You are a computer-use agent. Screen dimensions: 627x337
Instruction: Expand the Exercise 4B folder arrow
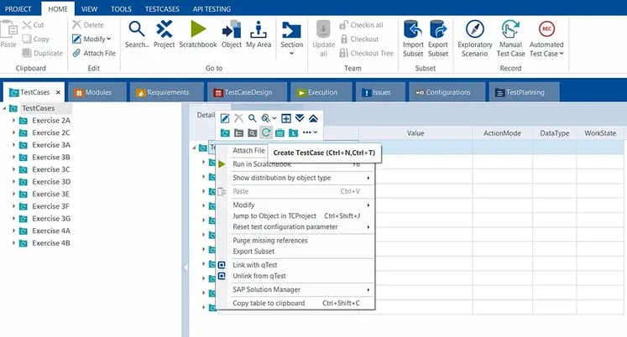point(13,243)
